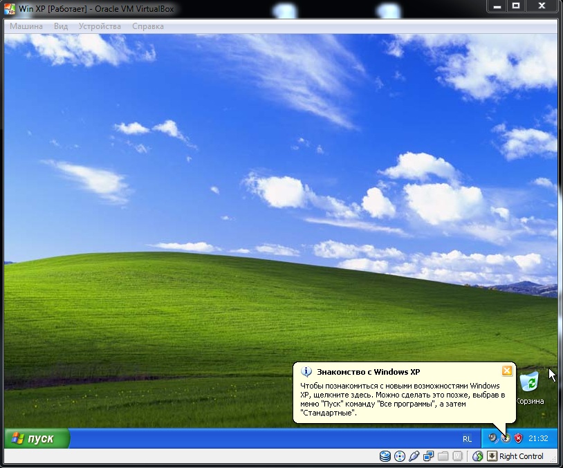Click the balloon text about new features
Viewport: 563px width, 468px height.
403,399
